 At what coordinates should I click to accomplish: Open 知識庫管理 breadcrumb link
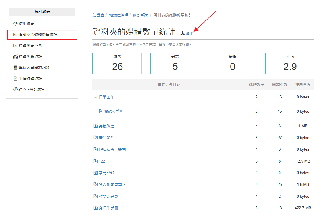tap(118, 15)
